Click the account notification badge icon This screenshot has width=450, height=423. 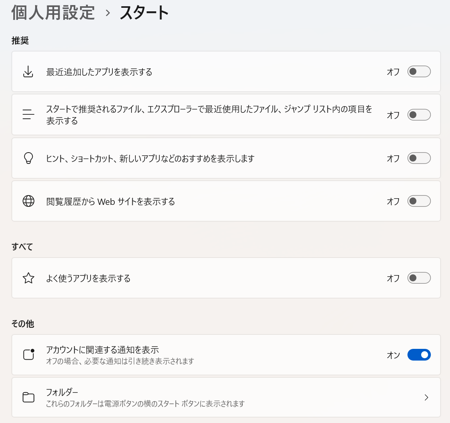coord(28,354)
